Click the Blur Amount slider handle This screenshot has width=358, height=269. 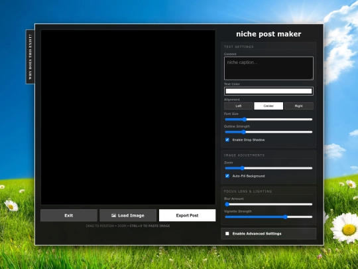click(227, 205)
